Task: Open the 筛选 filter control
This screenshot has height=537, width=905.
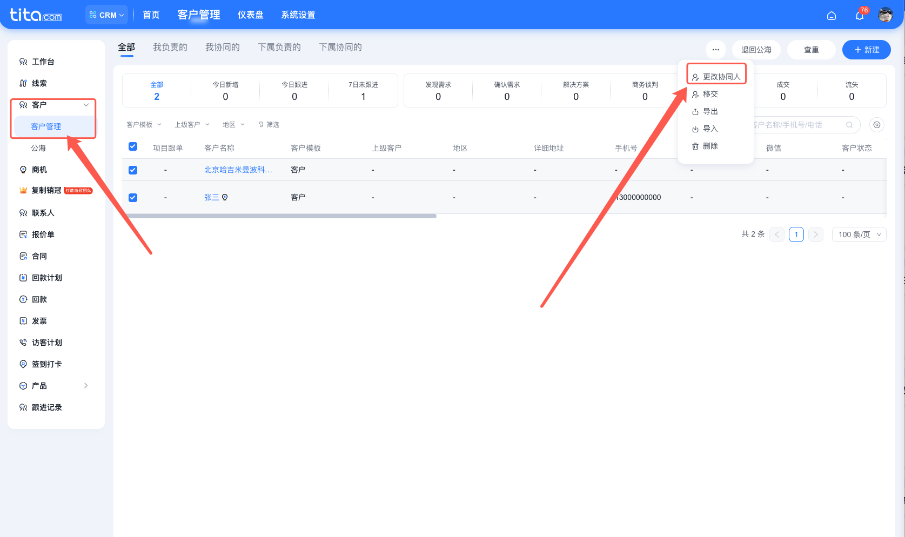Action: coord(269,125)
